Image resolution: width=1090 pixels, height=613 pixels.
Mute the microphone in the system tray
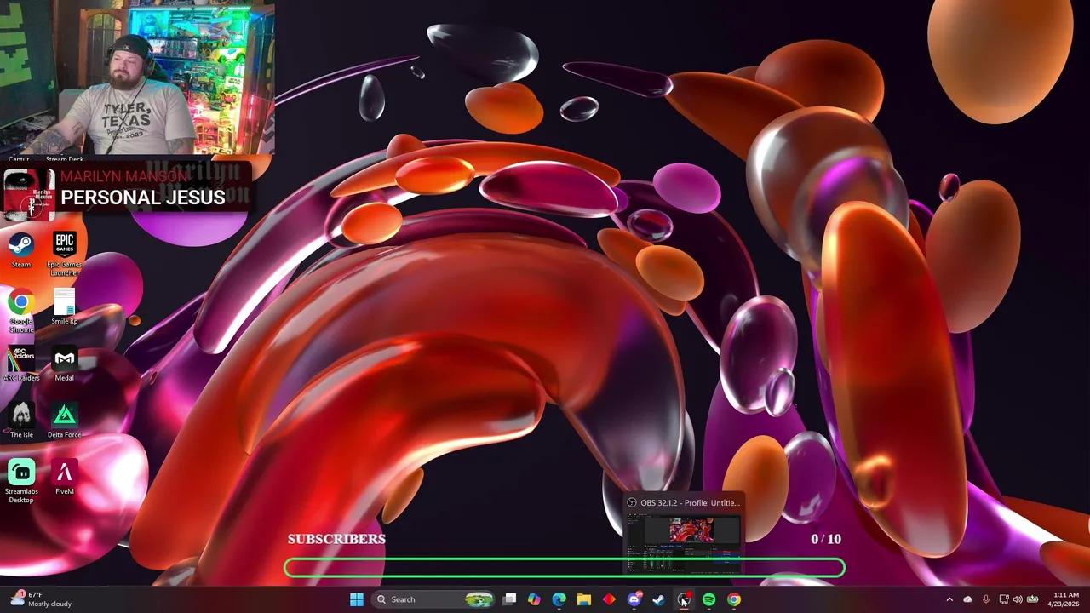pyautogui.click(x=986, y=599)
